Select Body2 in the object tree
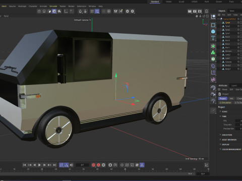The width and height of the screenshot is (242, 181). [x=228, y=65]
